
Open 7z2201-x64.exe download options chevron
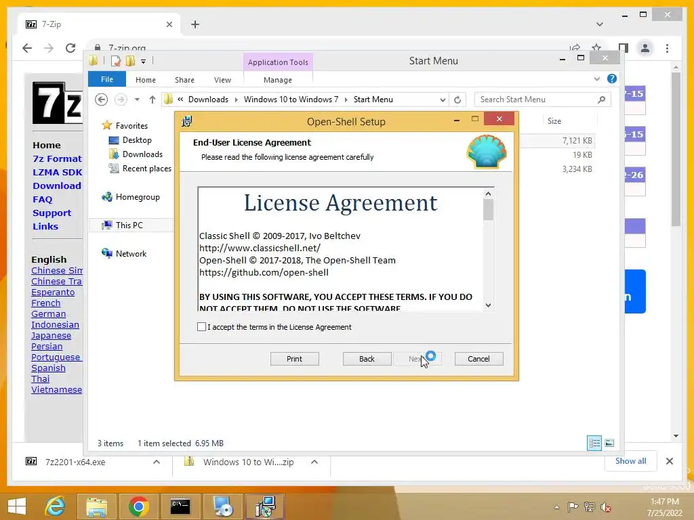[157, 462]
